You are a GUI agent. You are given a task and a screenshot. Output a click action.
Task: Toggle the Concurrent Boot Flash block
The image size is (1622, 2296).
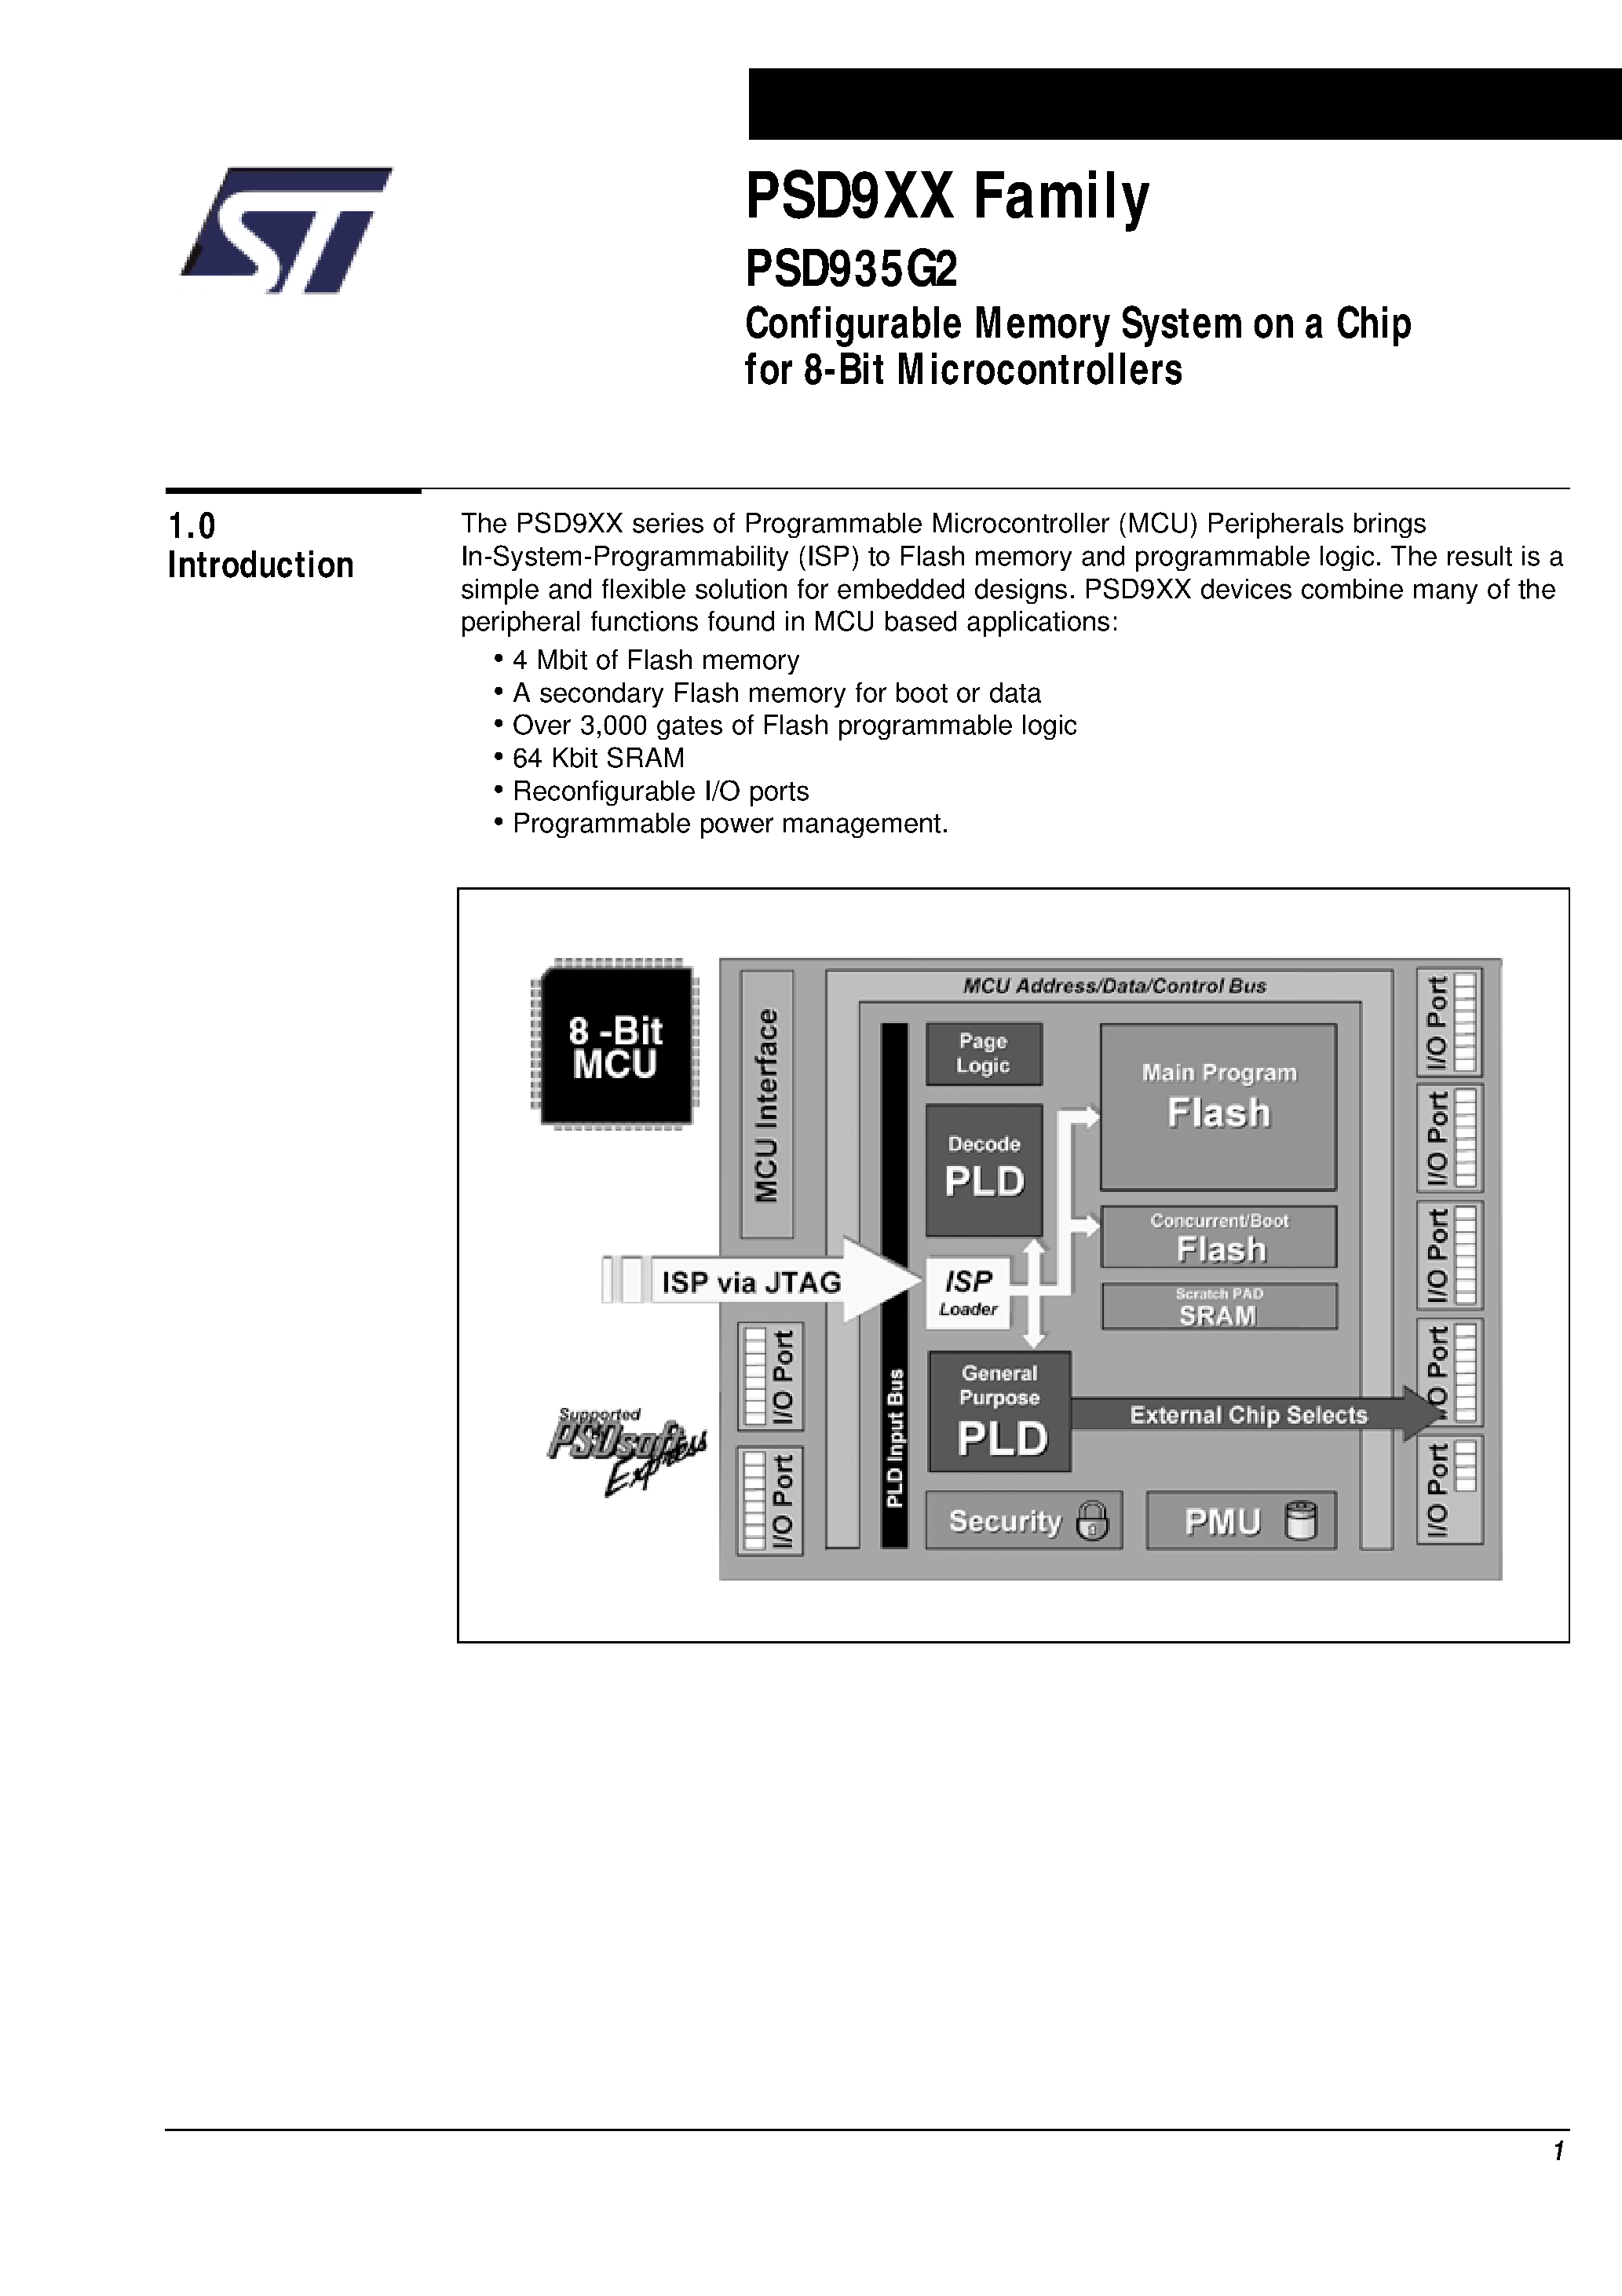(1229, 1223)
